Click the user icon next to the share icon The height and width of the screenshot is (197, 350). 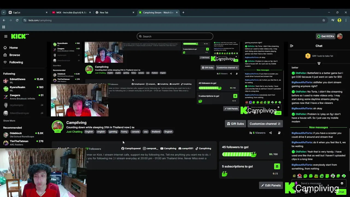click(279, 133)
